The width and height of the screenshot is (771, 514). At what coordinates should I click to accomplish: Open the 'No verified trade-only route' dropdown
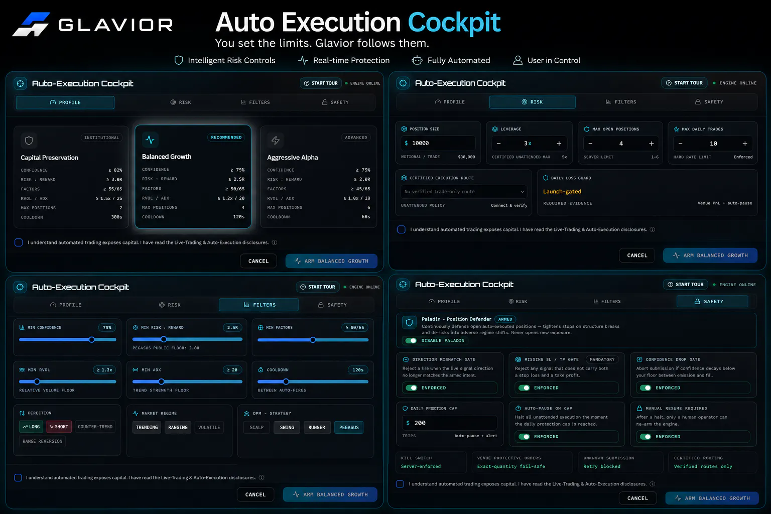pos(464,192)
